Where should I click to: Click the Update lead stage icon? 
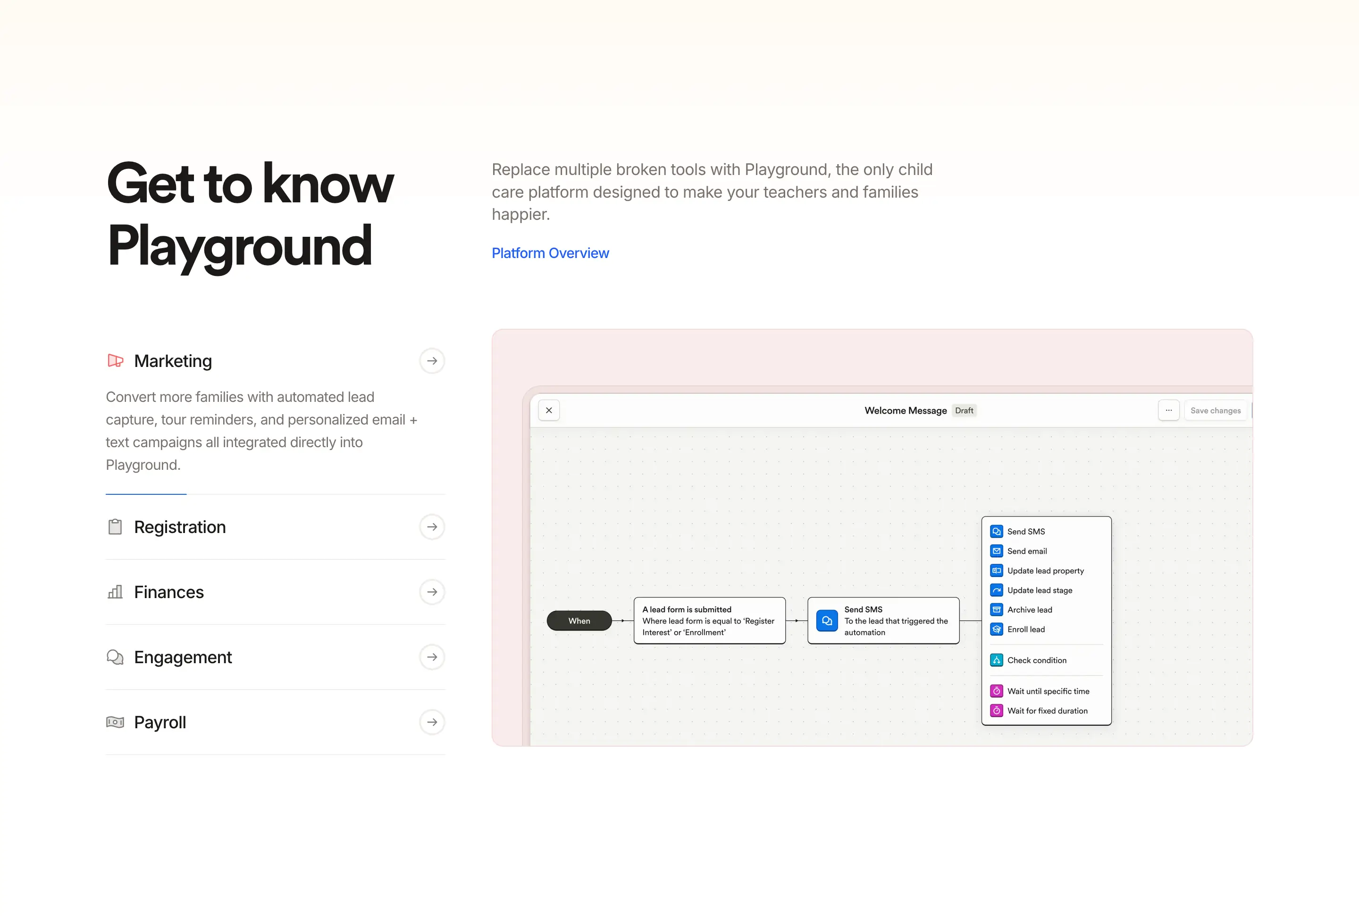(996, 590)
